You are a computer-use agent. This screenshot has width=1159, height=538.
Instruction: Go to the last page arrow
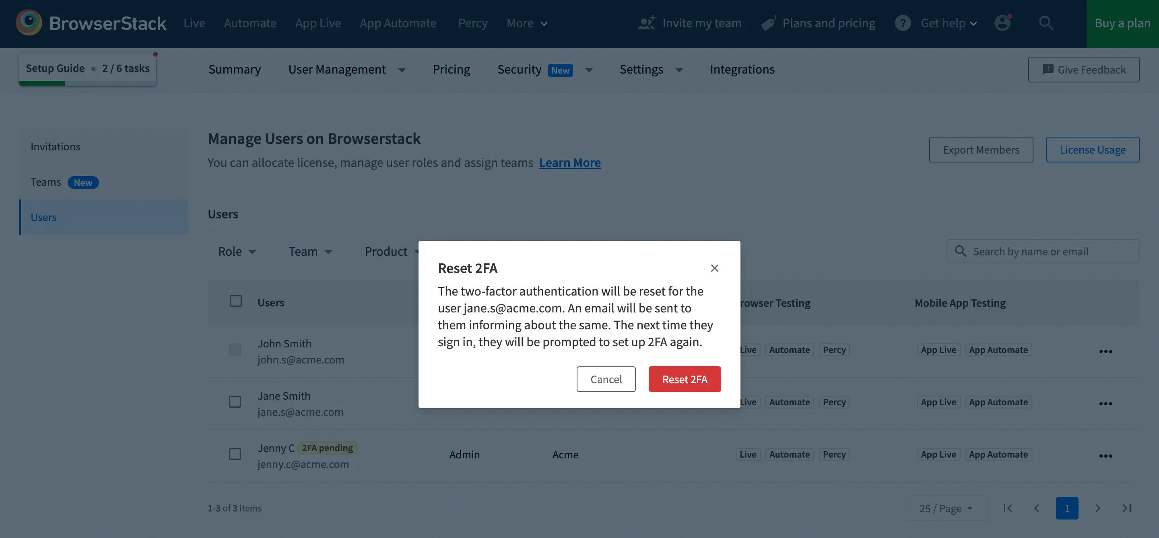pos(1126,508)
